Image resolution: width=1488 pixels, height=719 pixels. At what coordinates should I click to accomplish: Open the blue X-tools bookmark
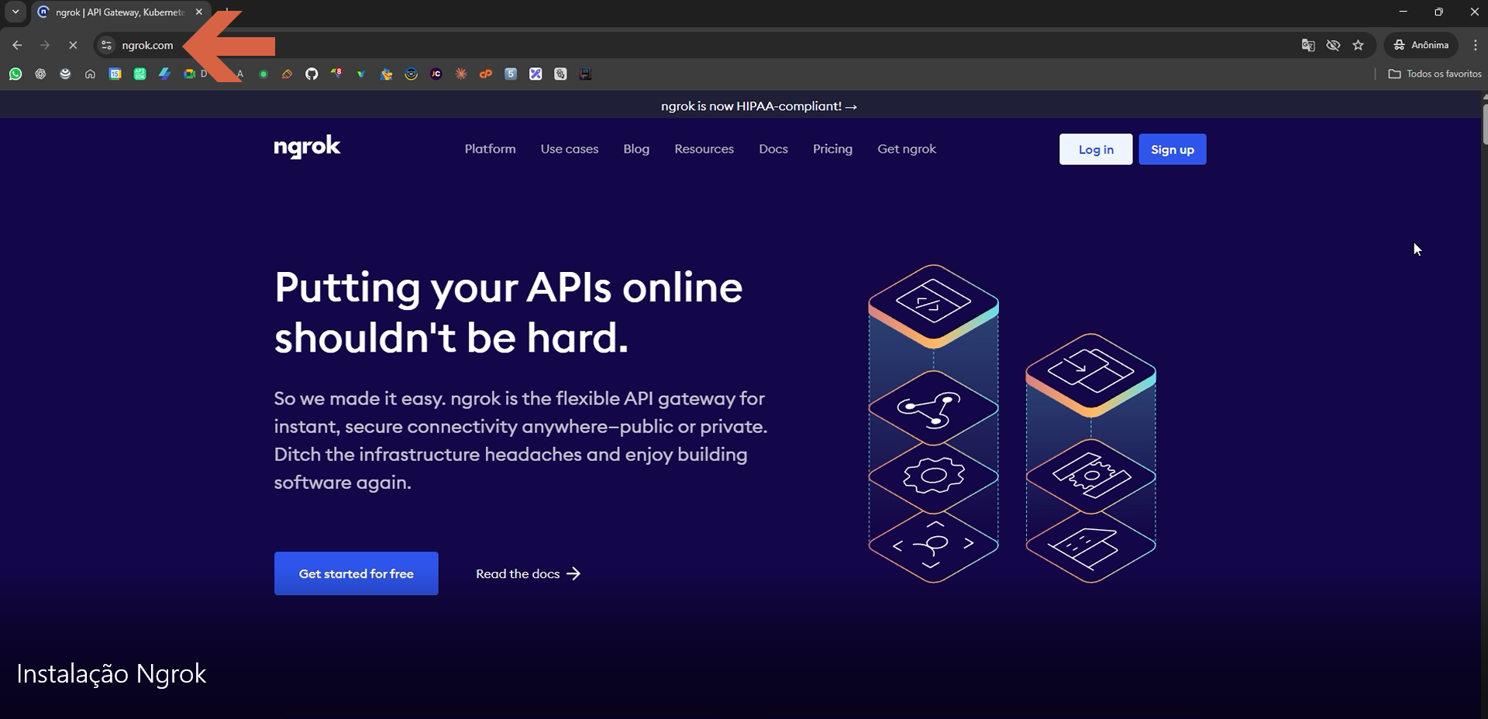coord(536,74)
